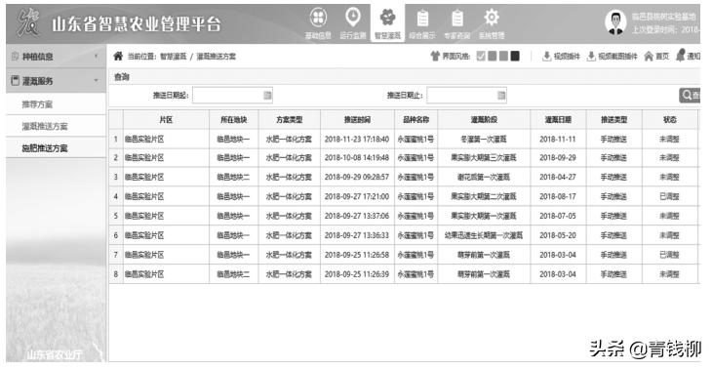Open the 通知 bell notifications
This screenshot has height=369, width=713.
click(x=680, y=56)
